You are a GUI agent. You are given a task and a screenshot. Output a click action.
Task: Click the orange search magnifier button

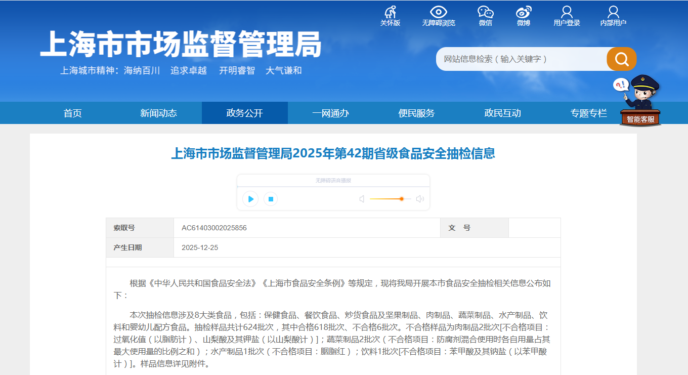click(621, 59)
